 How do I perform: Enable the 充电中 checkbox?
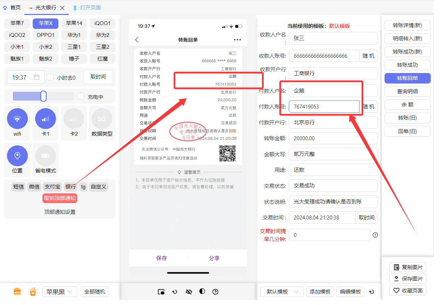pyautogui.click(x=81, y=96)
